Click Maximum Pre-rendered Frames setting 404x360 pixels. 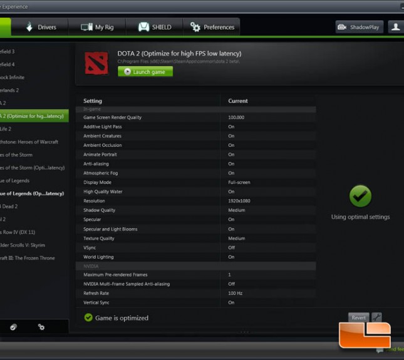(x=196, y=274)
